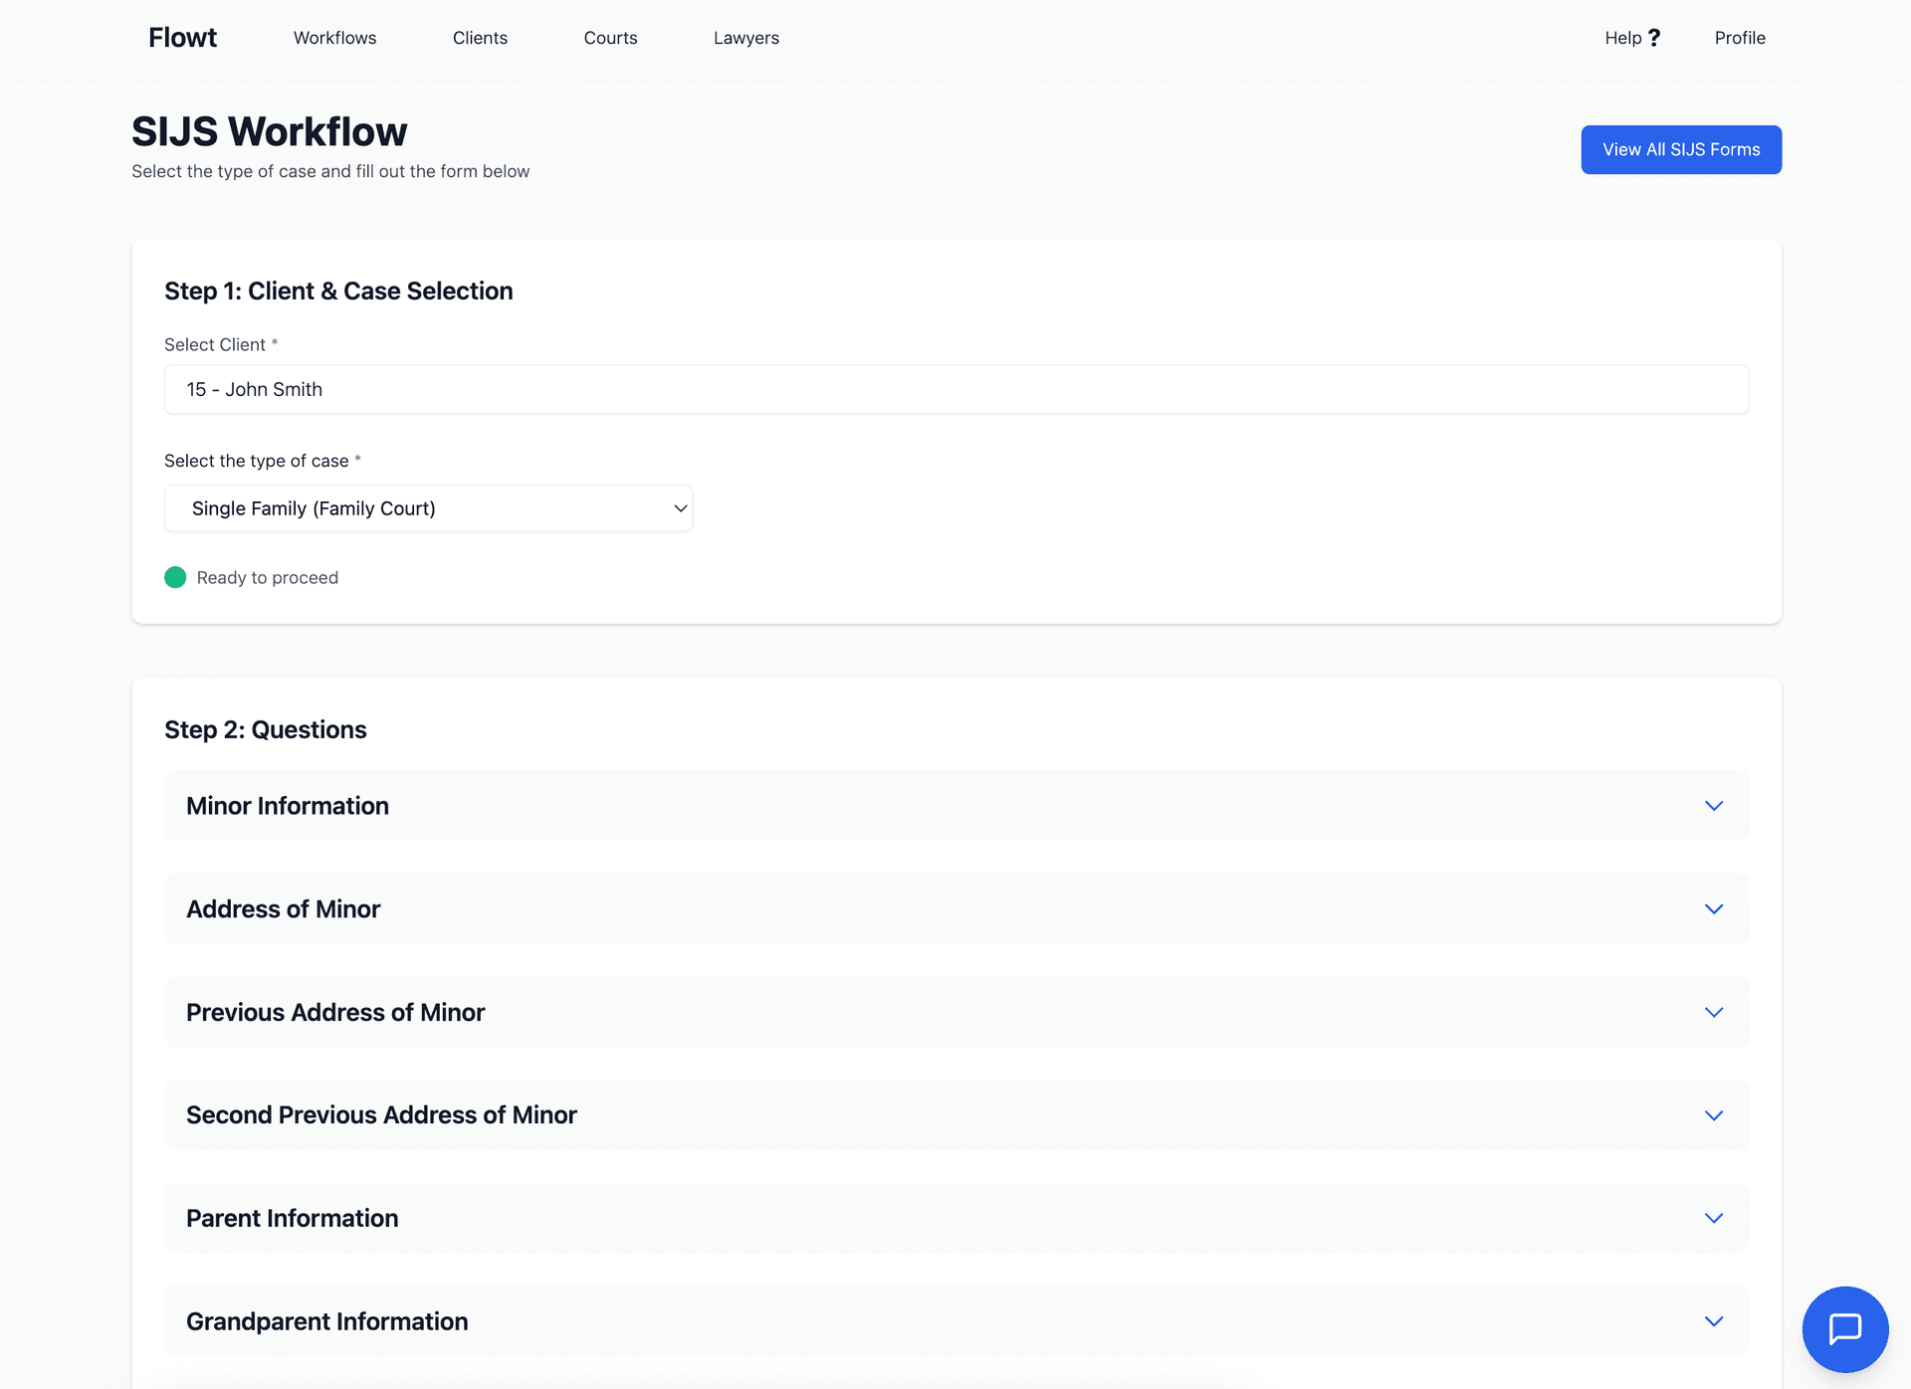
Task: Click the Help link in the navbar
Action: pyautogui.click(x=1621, y=37)
